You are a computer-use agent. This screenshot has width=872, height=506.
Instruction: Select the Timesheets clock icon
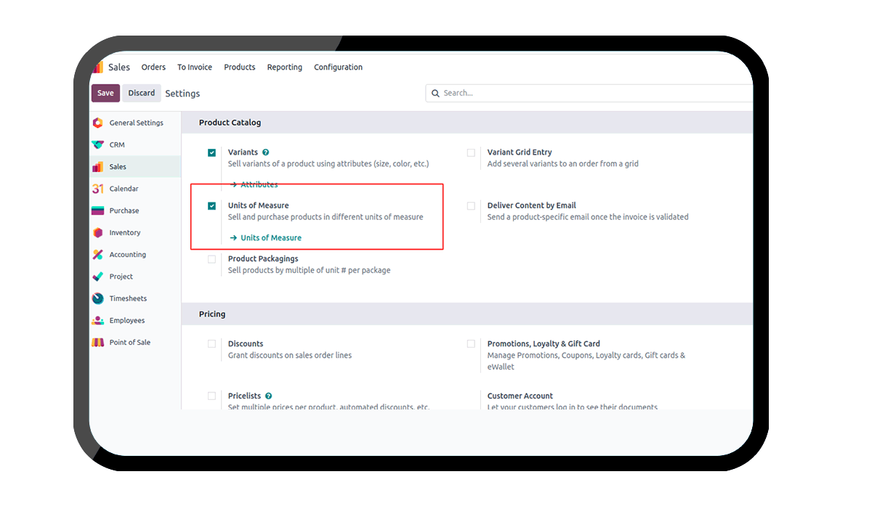tap(97, 298)
